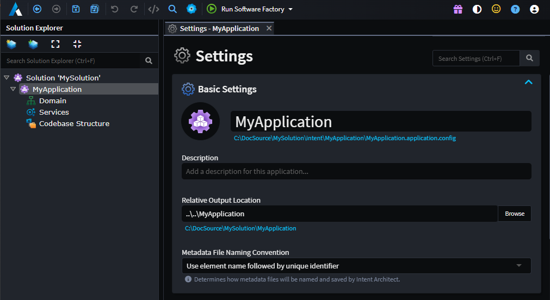Click the Browse button

click(515, 214)
